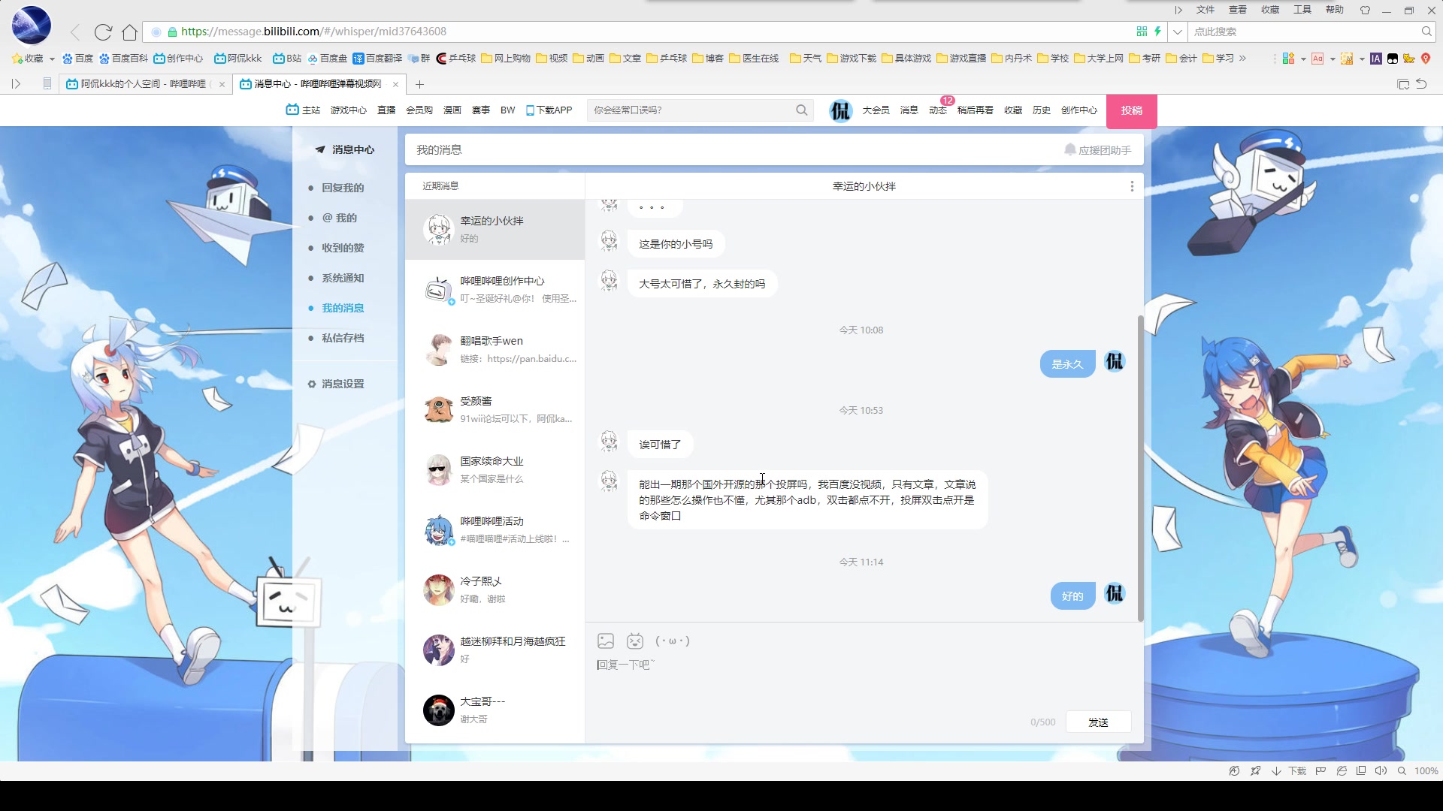Reload the page with refresh icon
The height and width of the screenshot is (811, 1443).
(103, 32)
